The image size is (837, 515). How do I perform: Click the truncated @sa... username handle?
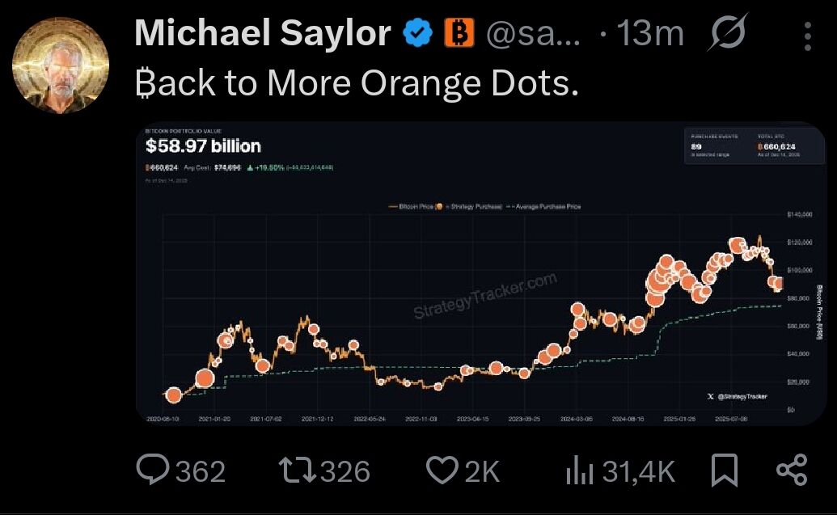point(532,34)
